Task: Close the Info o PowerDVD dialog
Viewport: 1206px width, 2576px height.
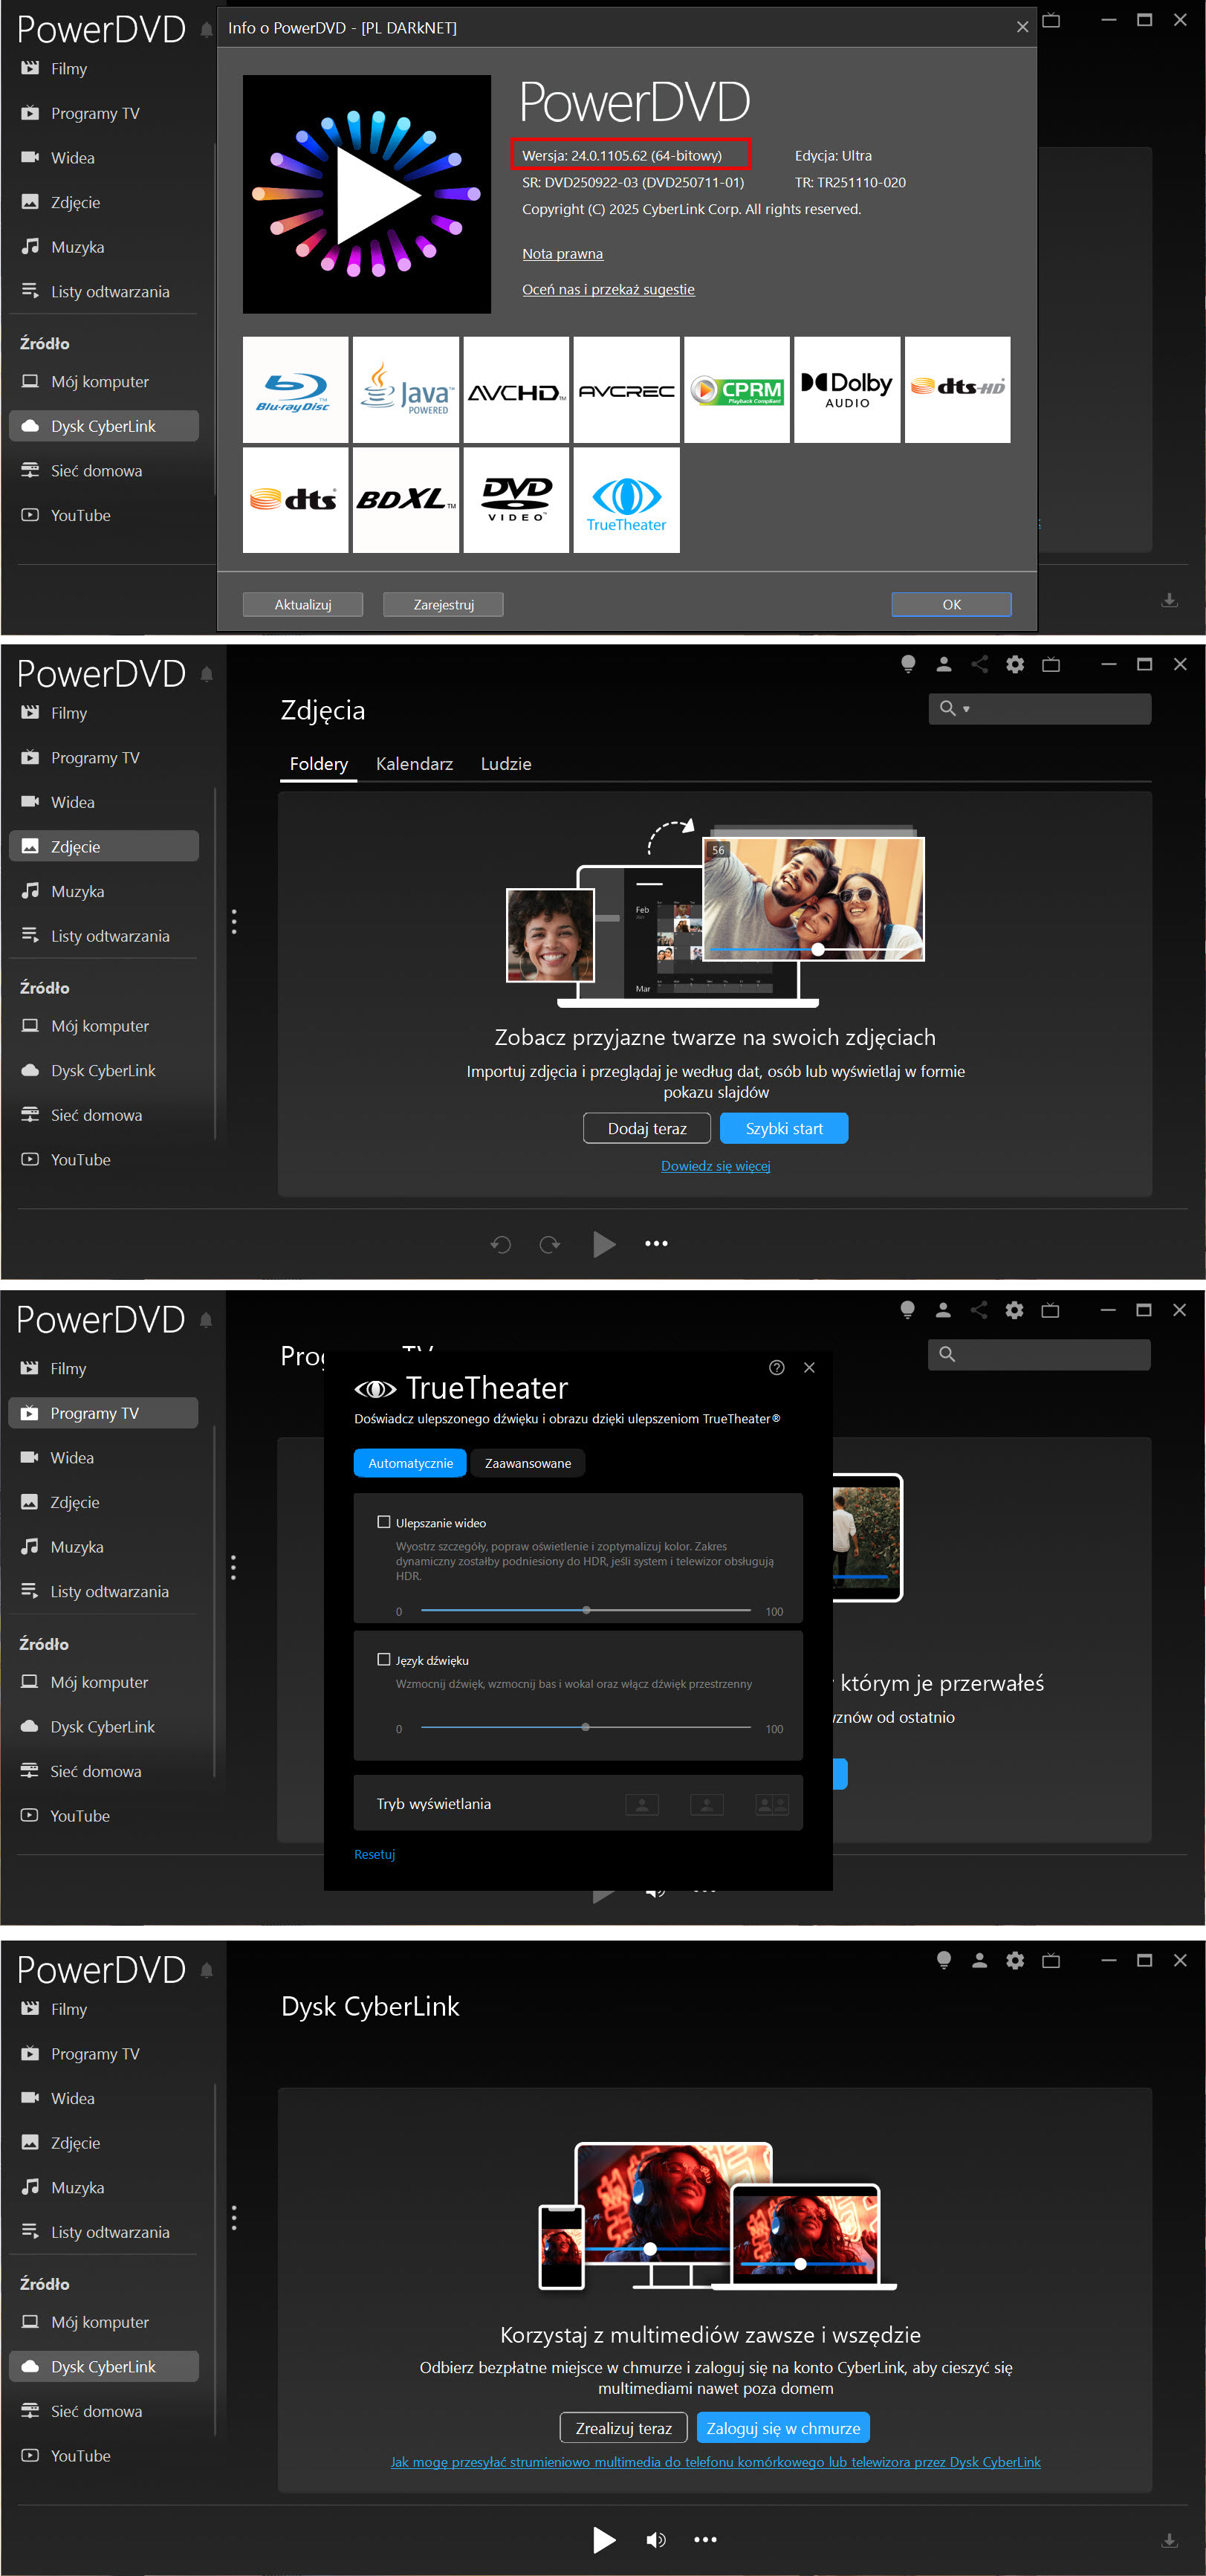Action: pos(1022,27)
